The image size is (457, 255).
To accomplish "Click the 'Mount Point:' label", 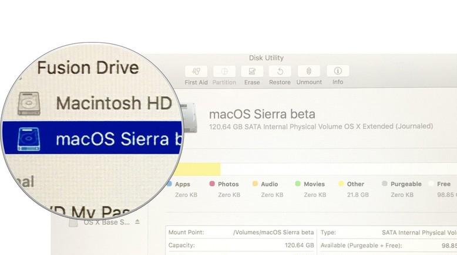I will [186, 232].
